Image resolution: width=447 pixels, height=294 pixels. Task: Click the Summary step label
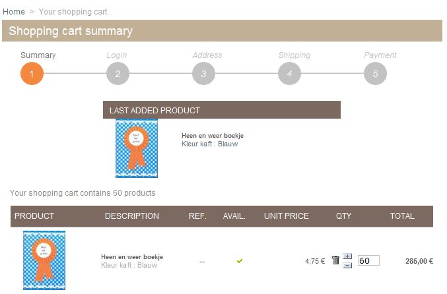coord(38,55)
